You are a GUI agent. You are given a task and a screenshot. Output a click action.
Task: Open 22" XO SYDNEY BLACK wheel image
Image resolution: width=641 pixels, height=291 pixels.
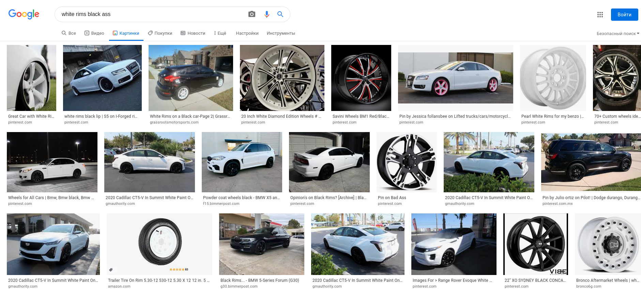tap(536, 244)
